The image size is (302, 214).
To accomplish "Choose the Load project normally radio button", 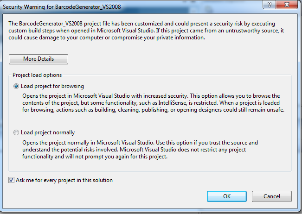I will click(x=17, y=132).
